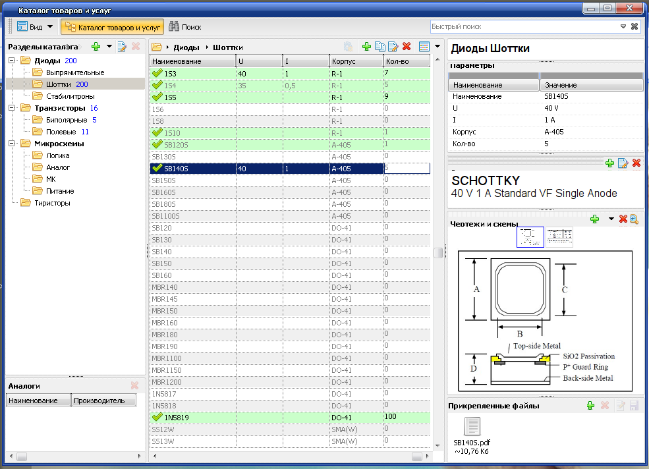
Task: Open the Поиск search tab
Action: point(185,27)
